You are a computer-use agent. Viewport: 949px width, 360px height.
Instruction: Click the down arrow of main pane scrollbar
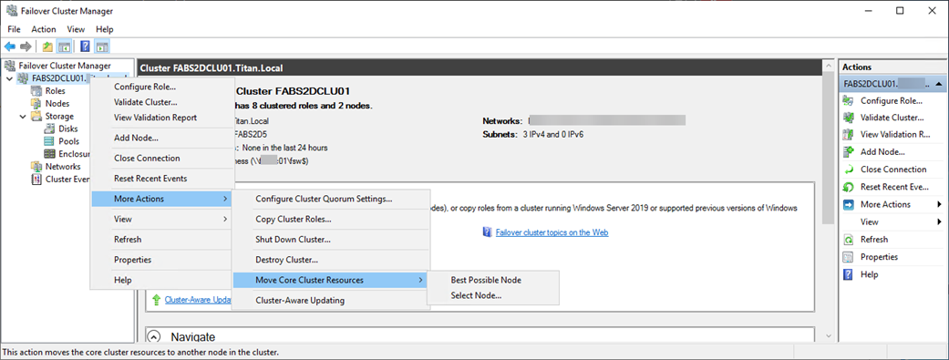(829, 334)
